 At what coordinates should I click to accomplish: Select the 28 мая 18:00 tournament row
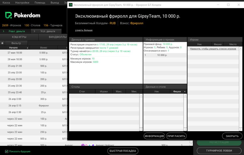[34, 59]
